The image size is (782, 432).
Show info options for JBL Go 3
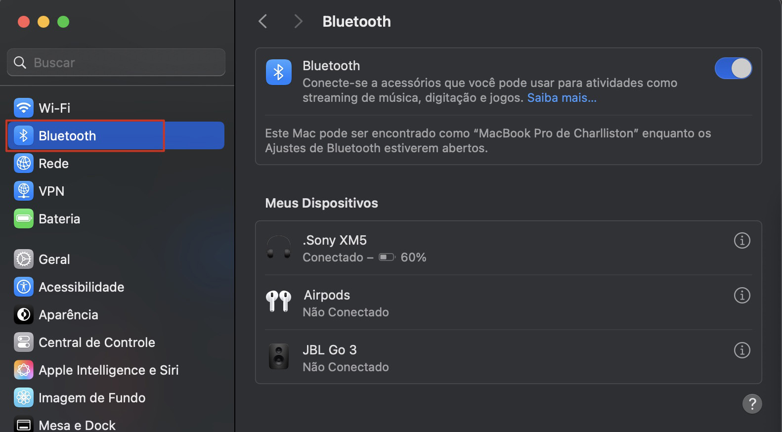741,350
